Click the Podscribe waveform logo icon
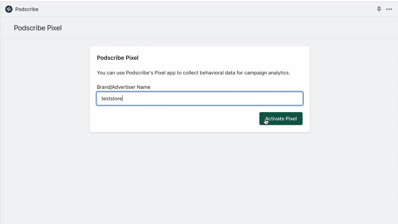Screen dimensions: 398x224 (9, 9)
